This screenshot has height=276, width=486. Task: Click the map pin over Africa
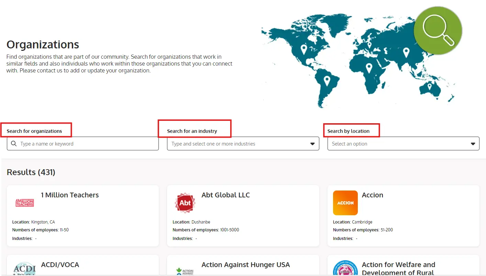(369, 68)
